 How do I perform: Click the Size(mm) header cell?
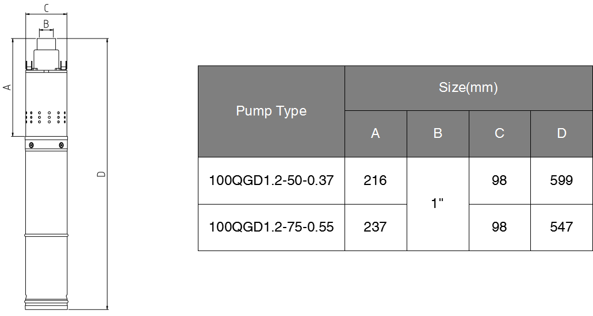pyautogui.click(x=469, y=88)
